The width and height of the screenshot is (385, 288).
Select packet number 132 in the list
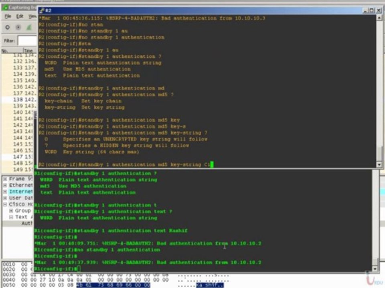click(19, 62)
